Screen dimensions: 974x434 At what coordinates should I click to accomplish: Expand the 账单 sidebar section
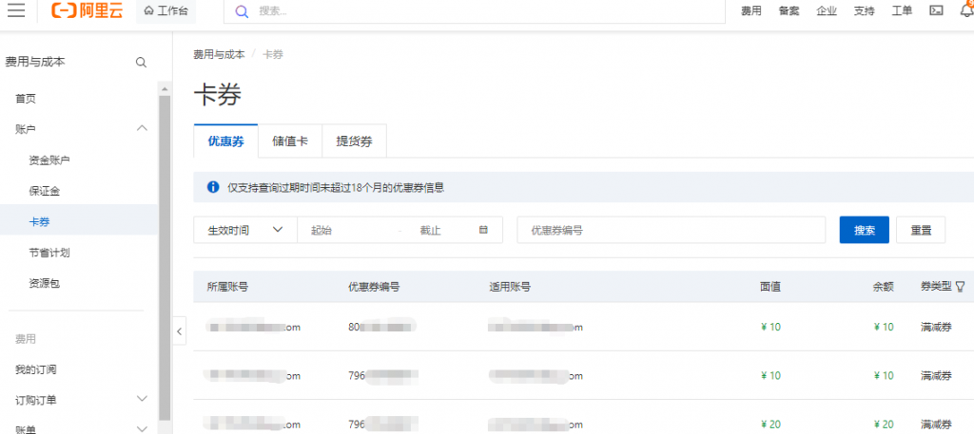[x=142, y=429]
